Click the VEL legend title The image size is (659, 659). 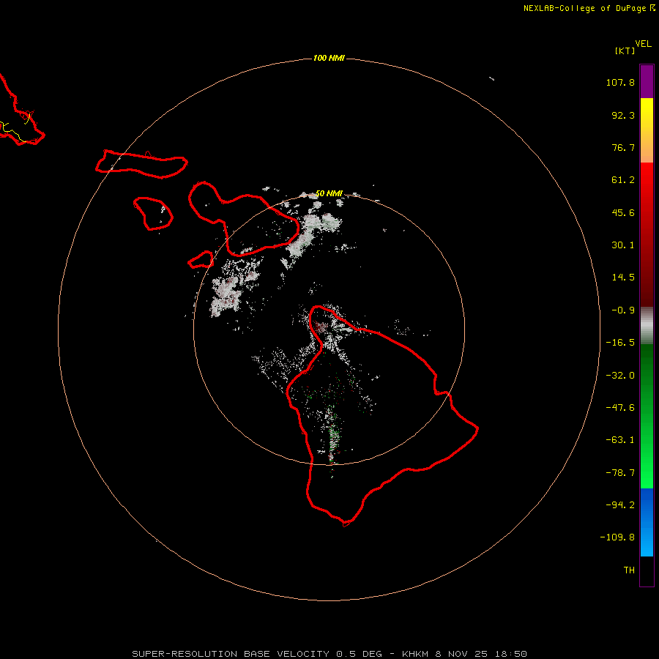[644, 44]
